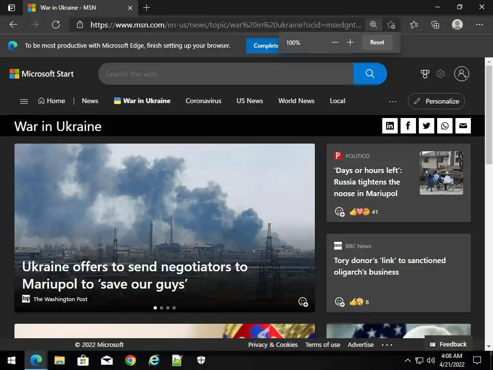The image size is (493, 370).
Task: Open the US News tab
Action: [250, 101]
